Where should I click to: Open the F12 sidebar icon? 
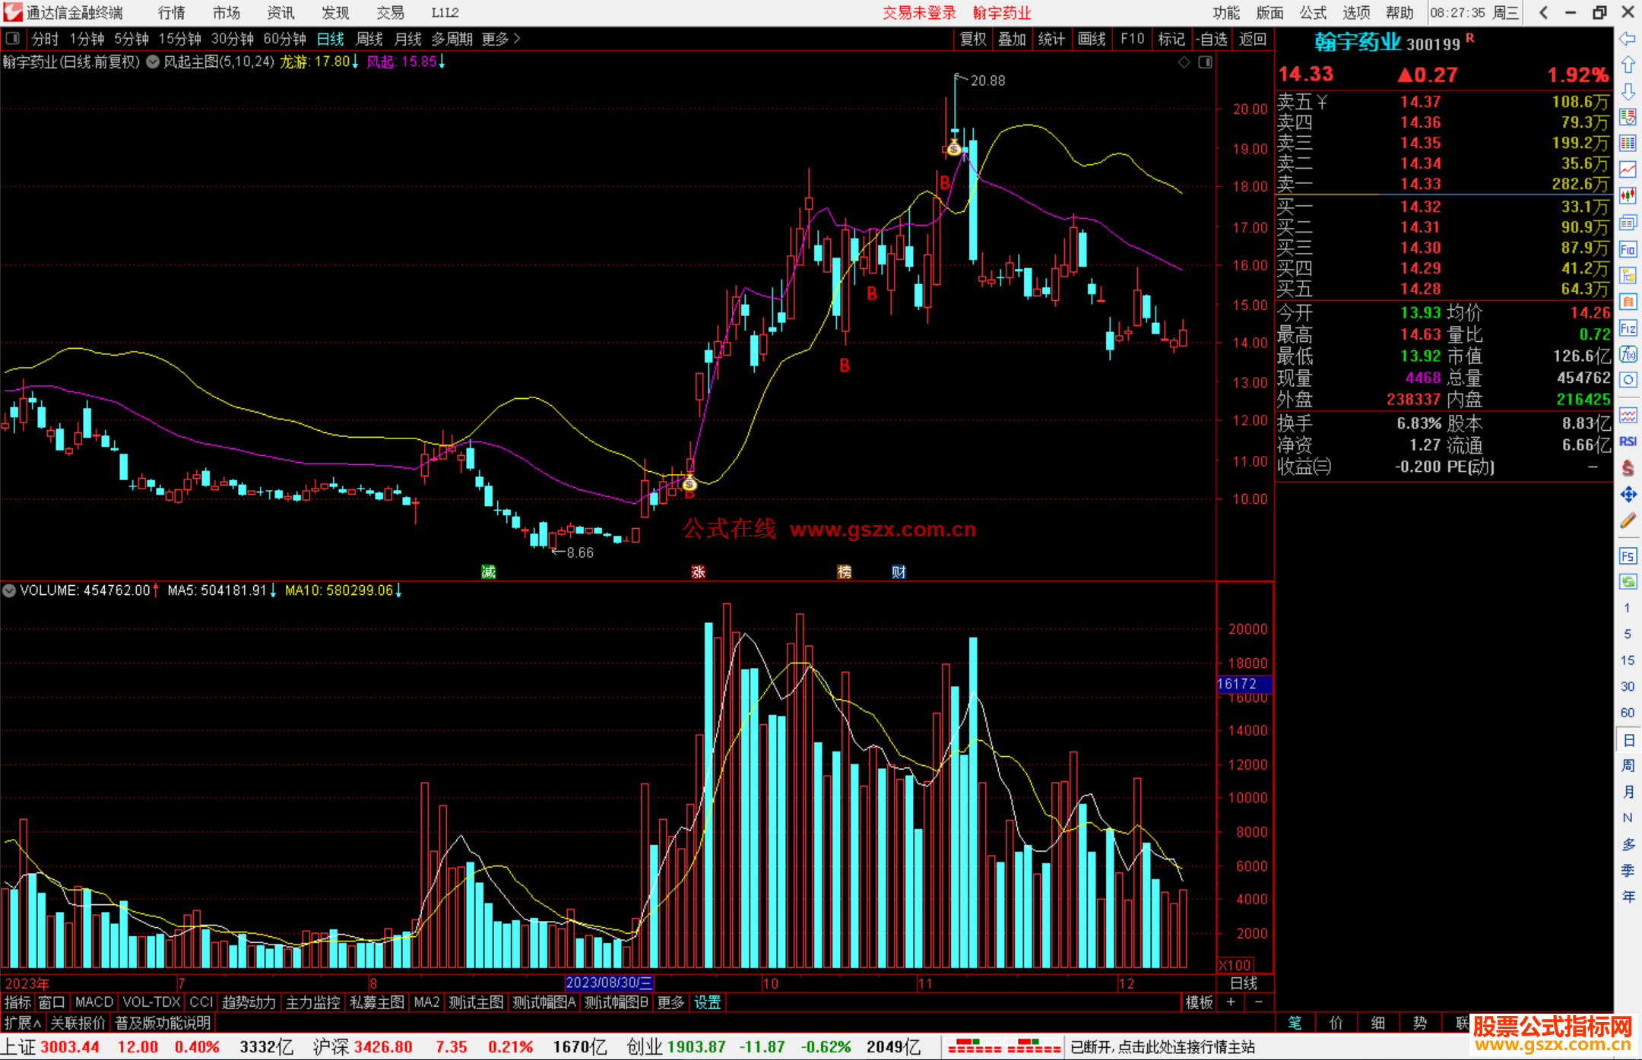(1628, 328)
